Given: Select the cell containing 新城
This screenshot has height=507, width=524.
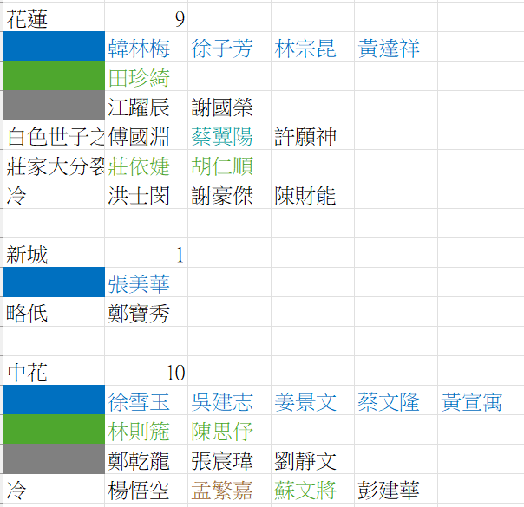Looking at the screenshot, I should pos(54,253).
